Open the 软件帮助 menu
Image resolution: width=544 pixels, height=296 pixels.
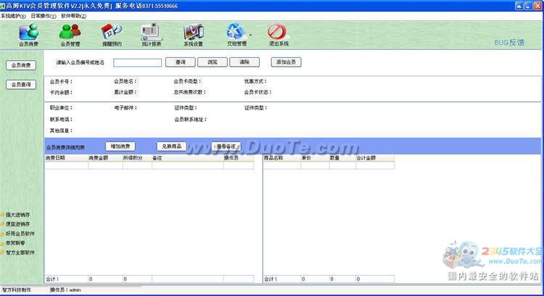click(x=73, y=16)
